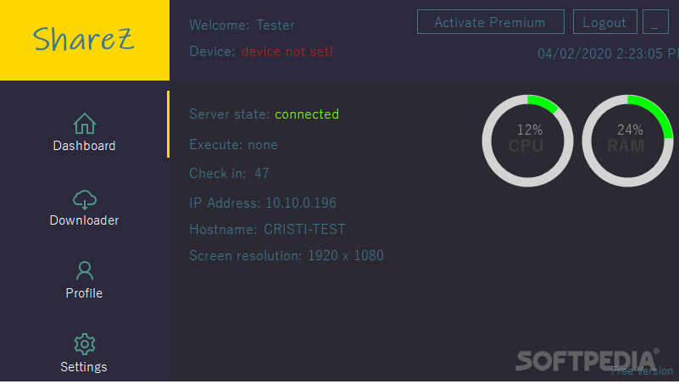Click the 'Welcome: Tester' text

pyautogui.click(x=242, y=25)
